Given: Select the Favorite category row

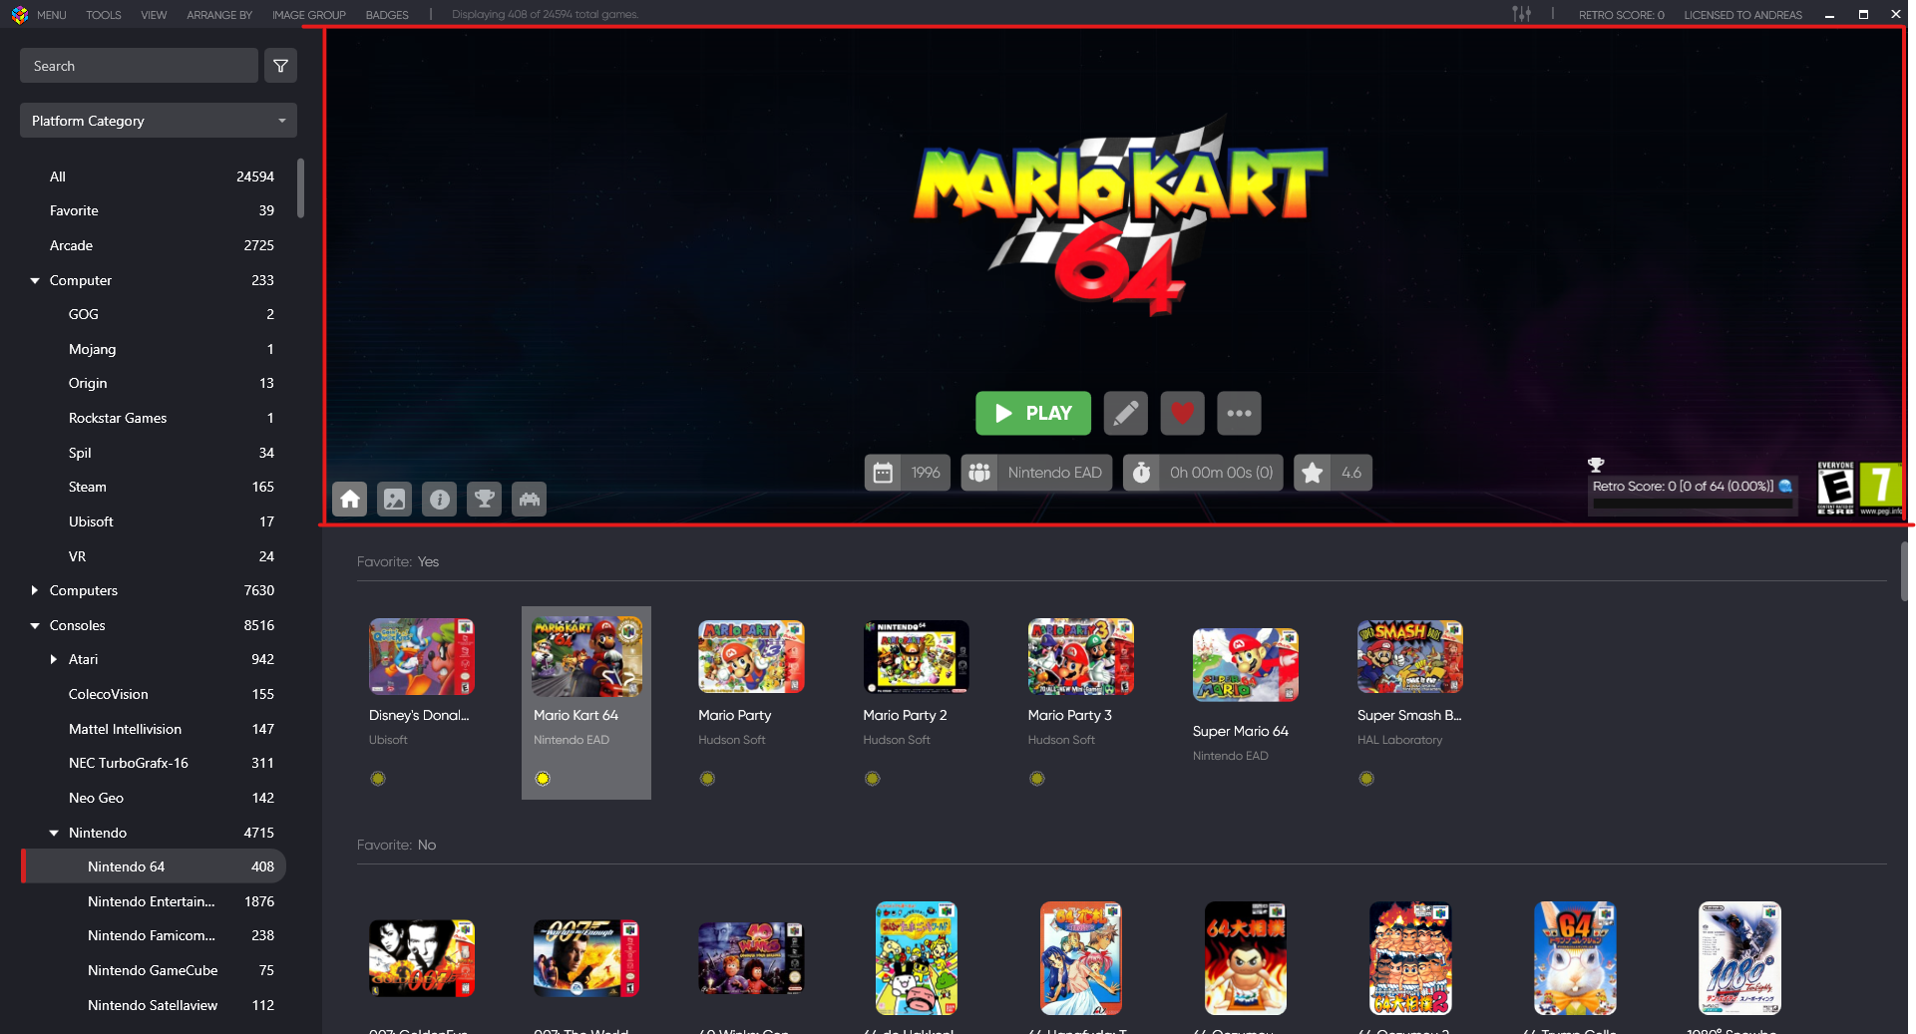Looking at the screenshot, I should click(154, 210).
